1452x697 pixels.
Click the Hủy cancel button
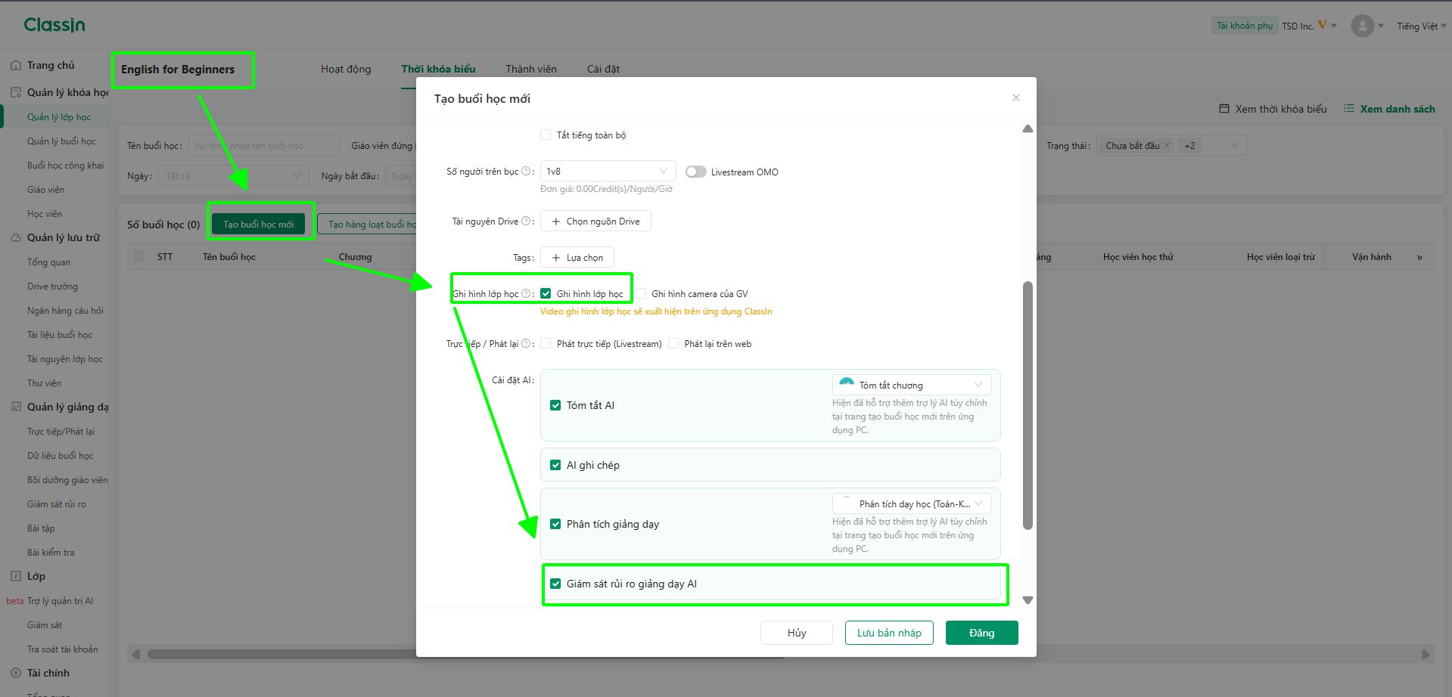pos(797,633)
